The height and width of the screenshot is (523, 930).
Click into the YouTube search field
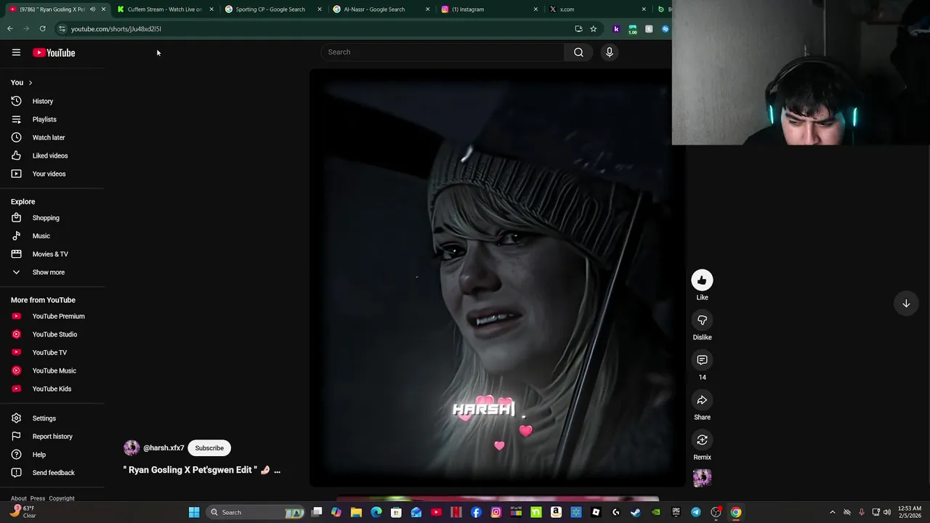click(x=443, y=52)
